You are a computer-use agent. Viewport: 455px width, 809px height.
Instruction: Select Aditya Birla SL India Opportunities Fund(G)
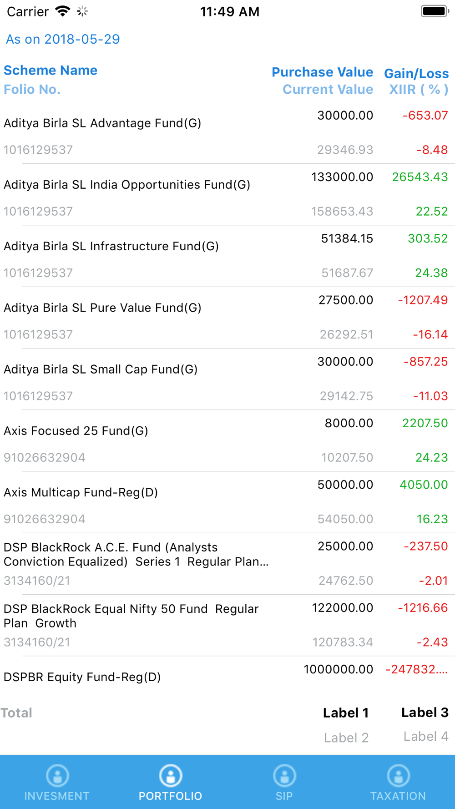pos(127,185)
